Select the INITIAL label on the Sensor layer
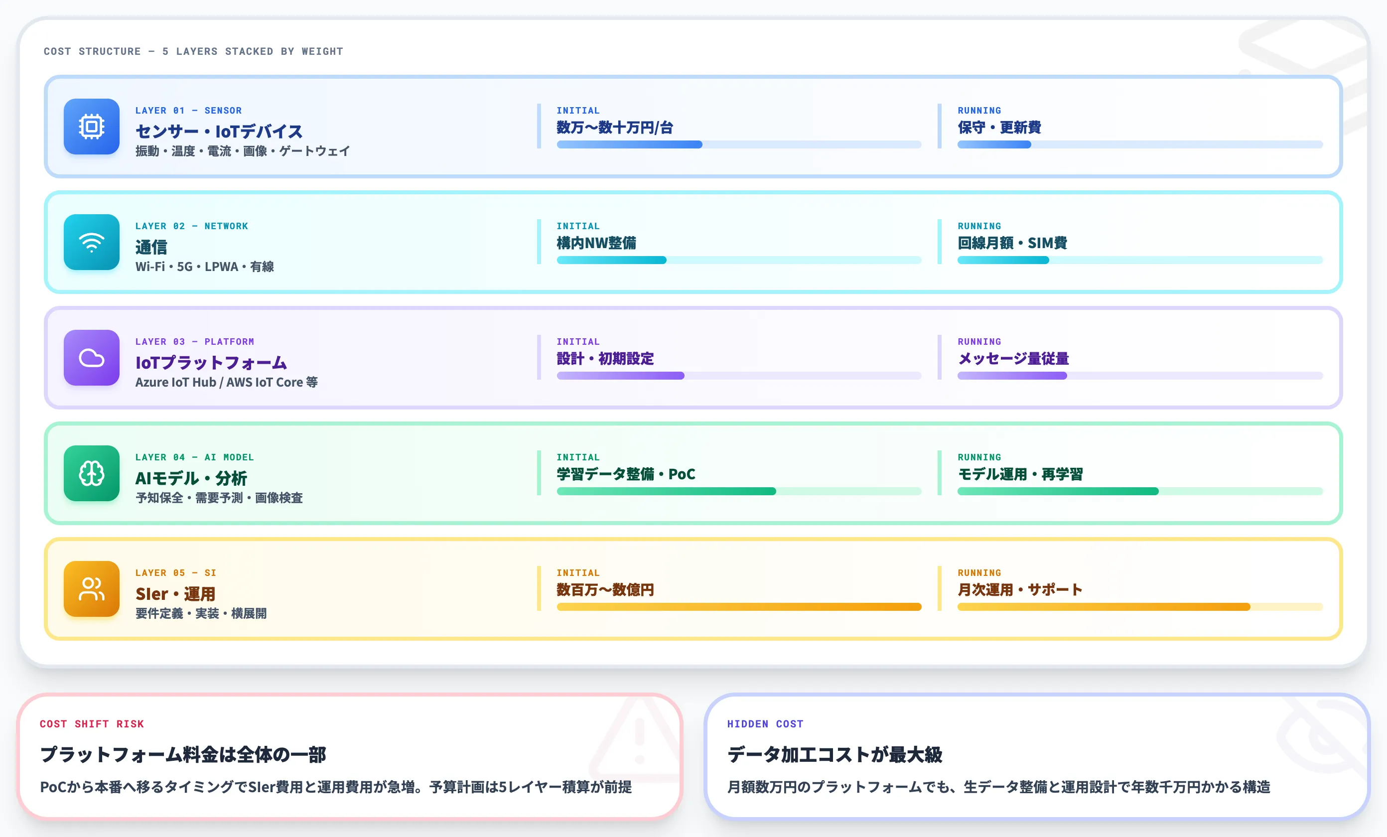This screenshot has width=1387, height=837. click(x=578, y=110)
